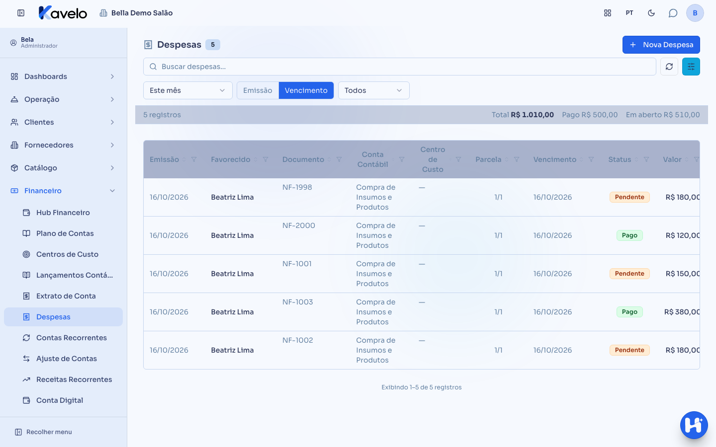This screenshot has width=716, height=447.
Task: Collapse sidebar using top-left panel icon
Action: click(21, 13)
